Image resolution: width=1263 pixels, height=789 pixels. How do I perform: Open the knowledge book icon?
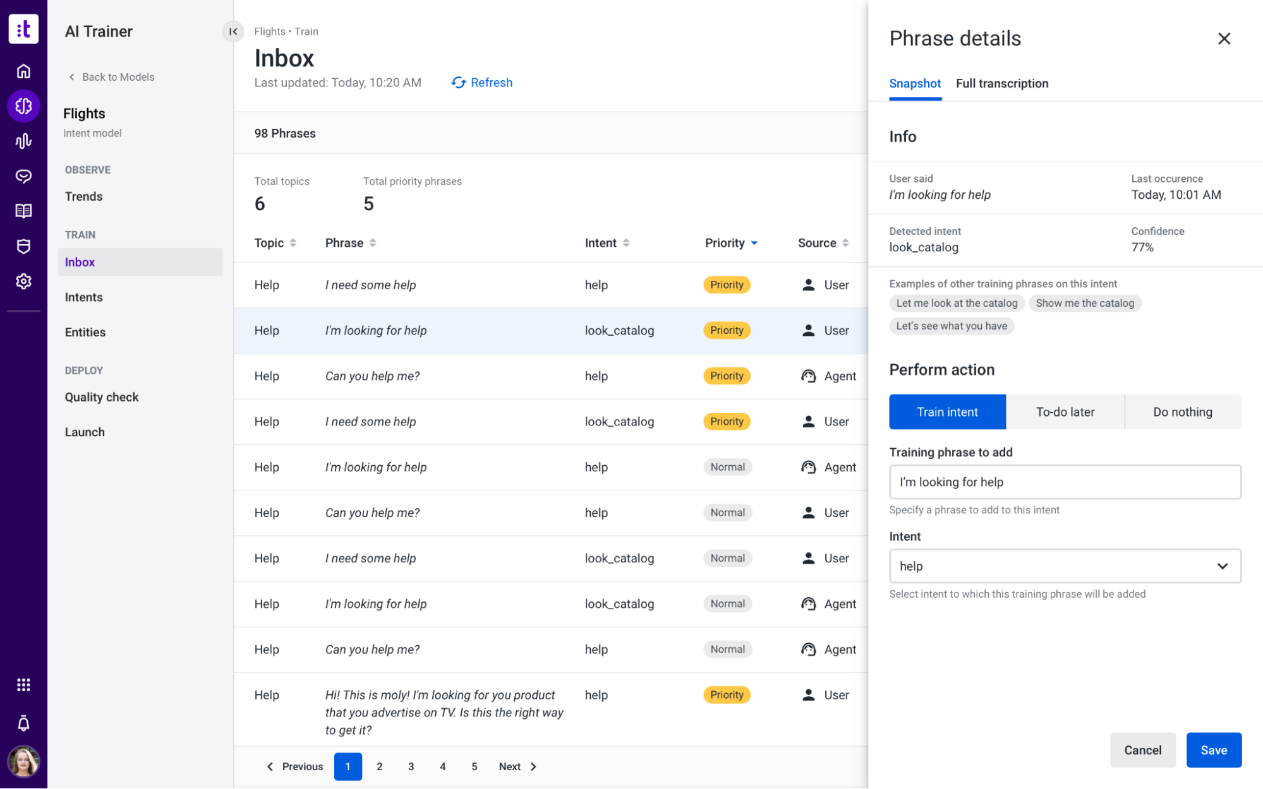click(x=23, y=211)
